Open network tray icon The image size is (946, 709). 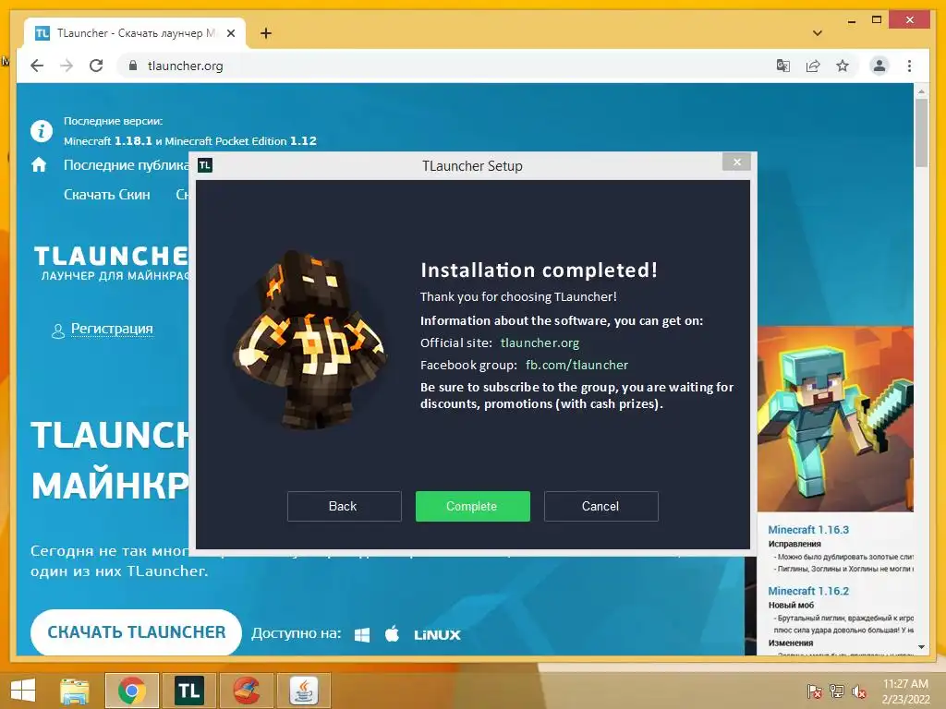pos(836,691)
